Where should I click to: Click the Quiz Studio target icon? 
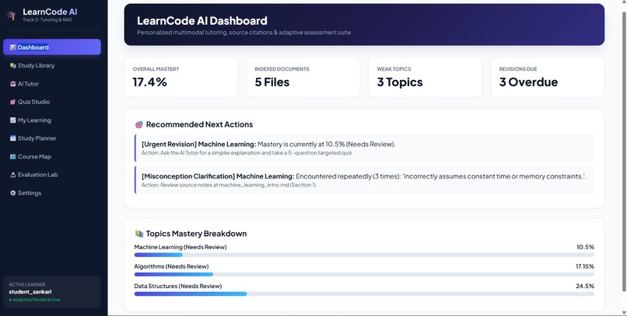(x=12, y=102)
